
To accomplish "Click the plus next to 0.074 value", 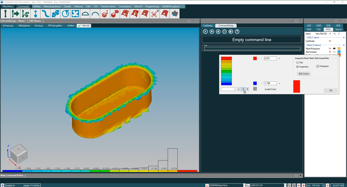I will [x=279, y=58].
